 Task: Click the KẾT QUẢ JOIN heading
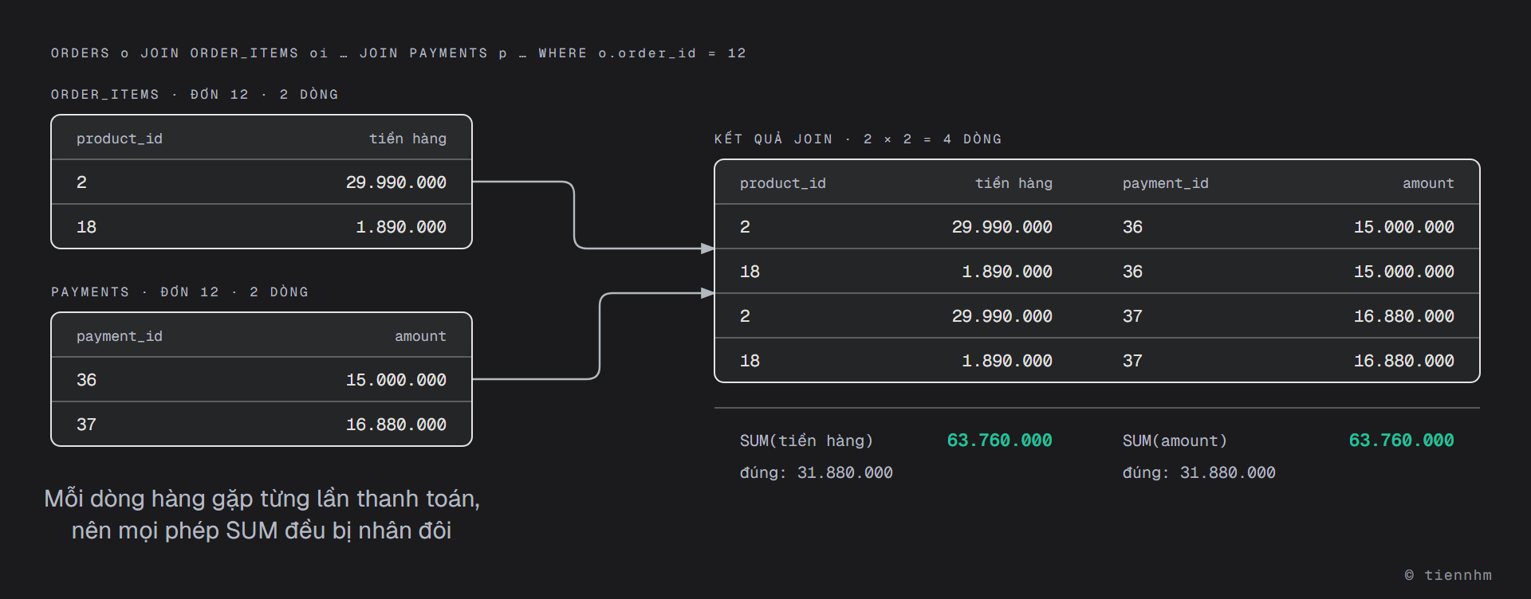[773, 139]
